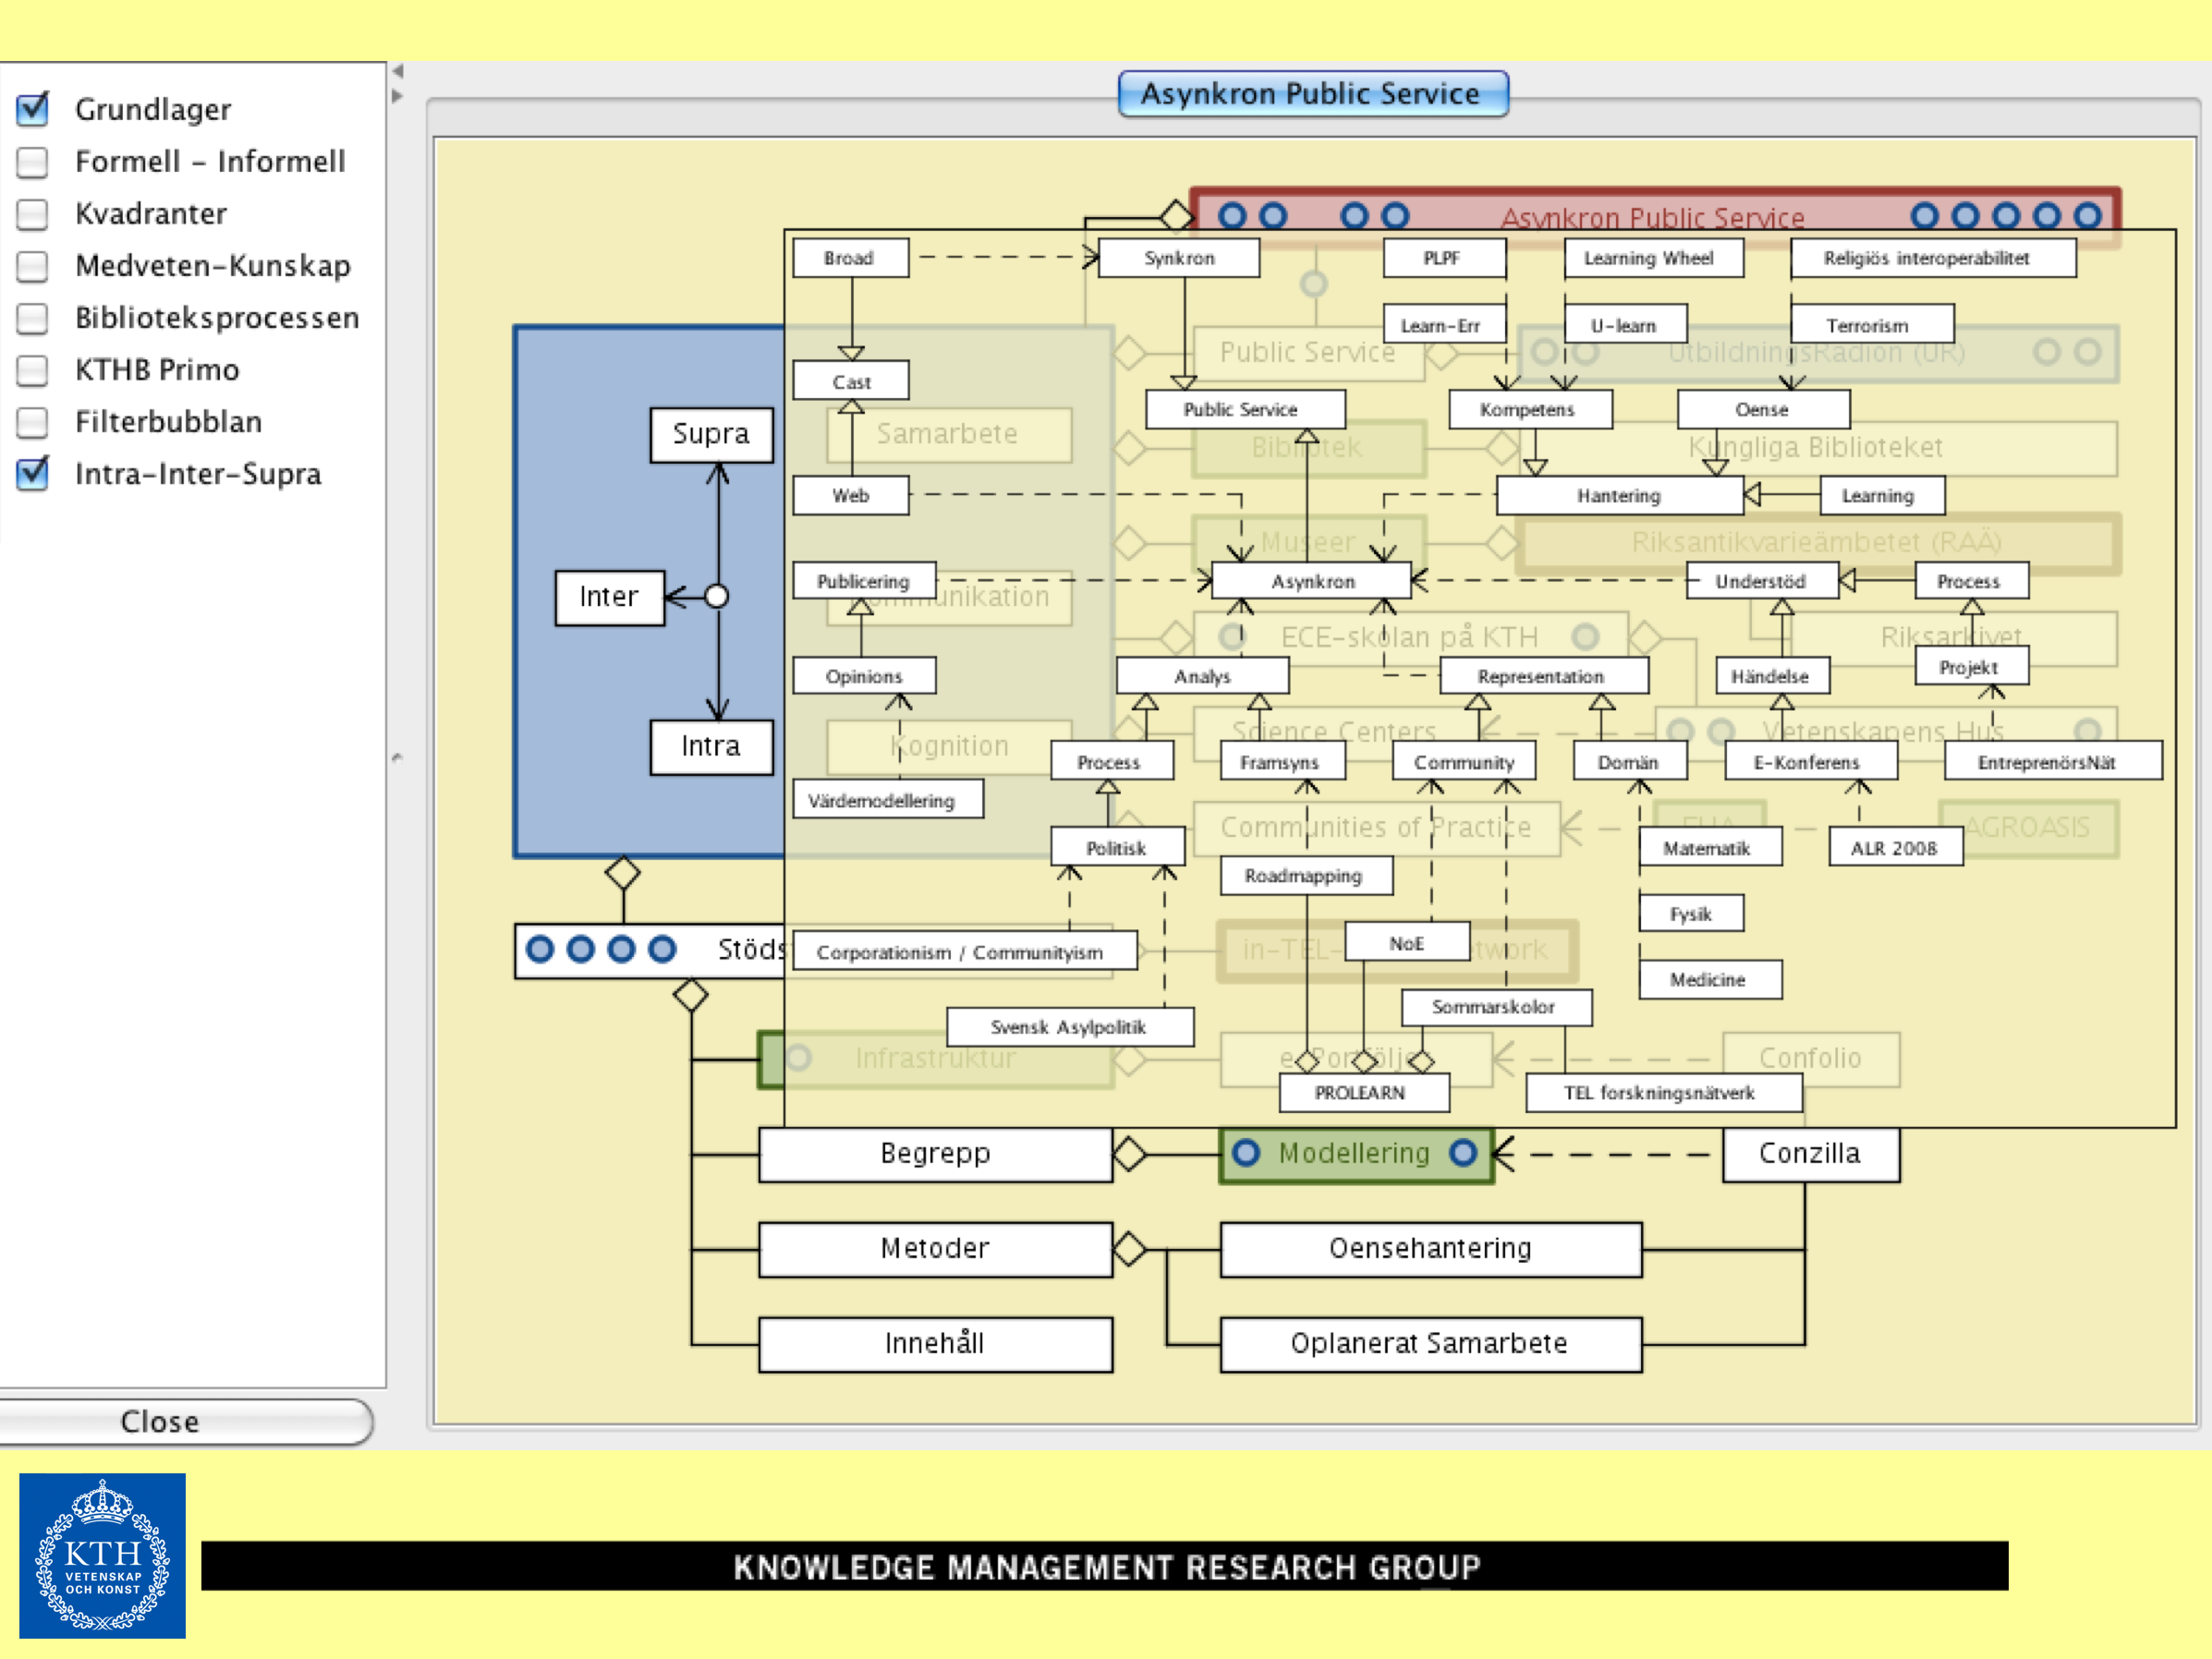
Task: Click the Oplanerat Samarbete box
Action: click(x=1430, y=1343)
